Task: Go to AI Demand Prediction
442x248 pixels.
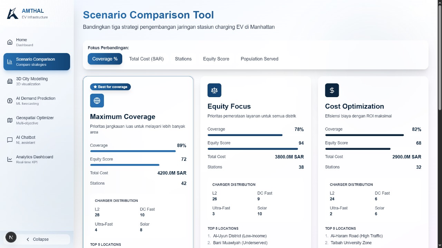Action: coord(37,101)
